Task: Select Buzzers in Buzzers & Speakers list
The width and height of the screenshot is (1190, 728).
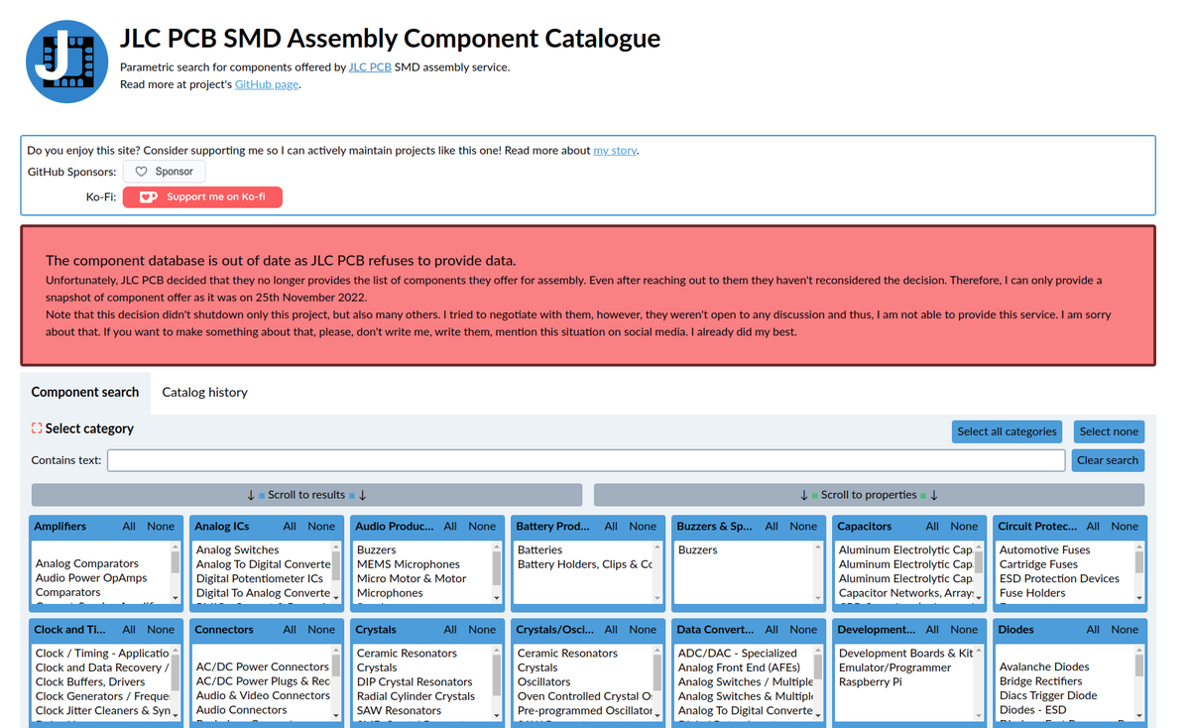Action: pyautogui.click(x=698, y=549)
